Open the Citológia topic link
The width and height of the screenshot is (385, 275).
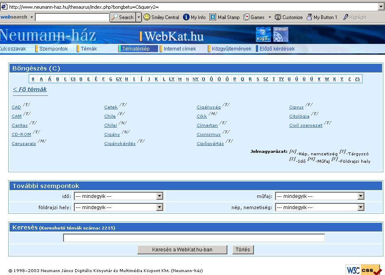coord(299,116)
